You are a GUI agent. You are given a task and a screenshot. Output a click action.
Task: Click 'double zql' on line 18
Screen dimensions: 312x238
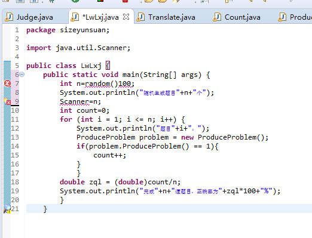[x=81, y=182]
